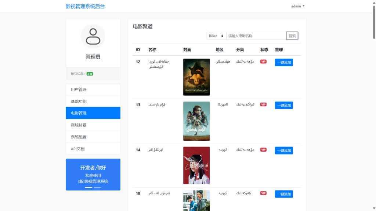376x211 pixels.
Task: Click the movie name in row 18
Action: pyautogui.click(x=159, y=193)
